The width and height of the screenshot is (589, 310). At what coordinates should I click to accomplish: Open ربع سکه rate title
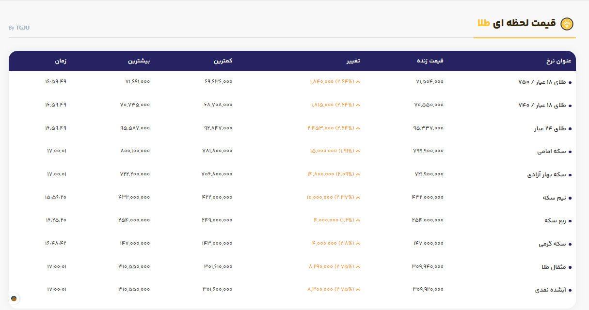(x=555, y=220)
